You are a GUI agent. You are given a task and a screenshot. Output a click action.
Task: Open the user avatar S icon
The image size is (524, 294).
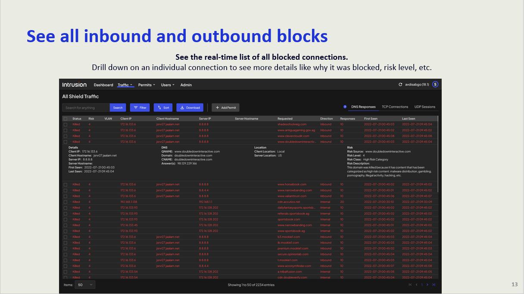[x=435, y=84]
